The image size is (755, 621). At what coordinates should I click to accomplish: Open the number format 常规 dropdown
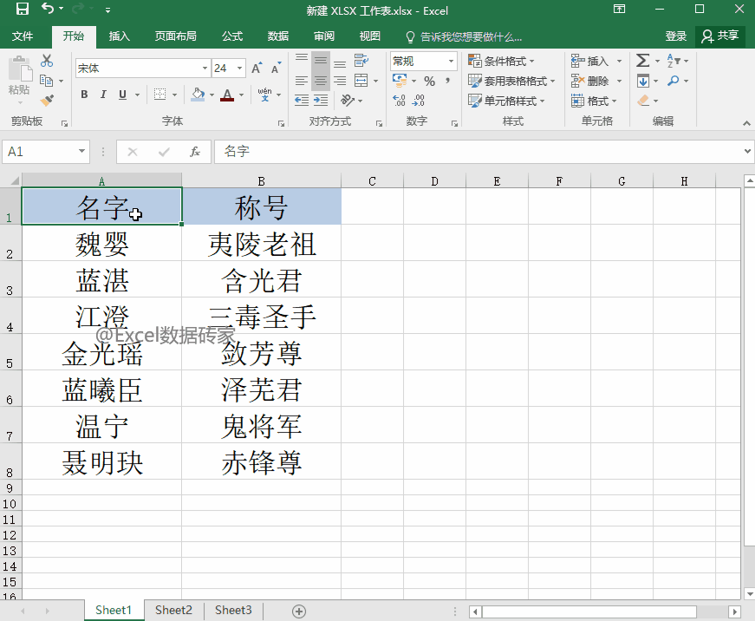tap(451, 62)
